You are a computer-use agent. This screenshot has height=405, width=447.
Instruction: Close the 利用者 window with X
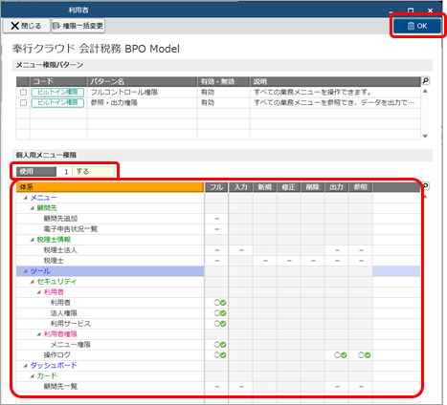[430, 11]
